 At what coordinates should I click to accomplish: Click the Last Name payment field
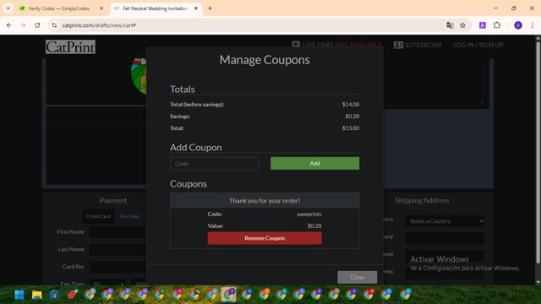pyautogui.click(x=117, y=249)
